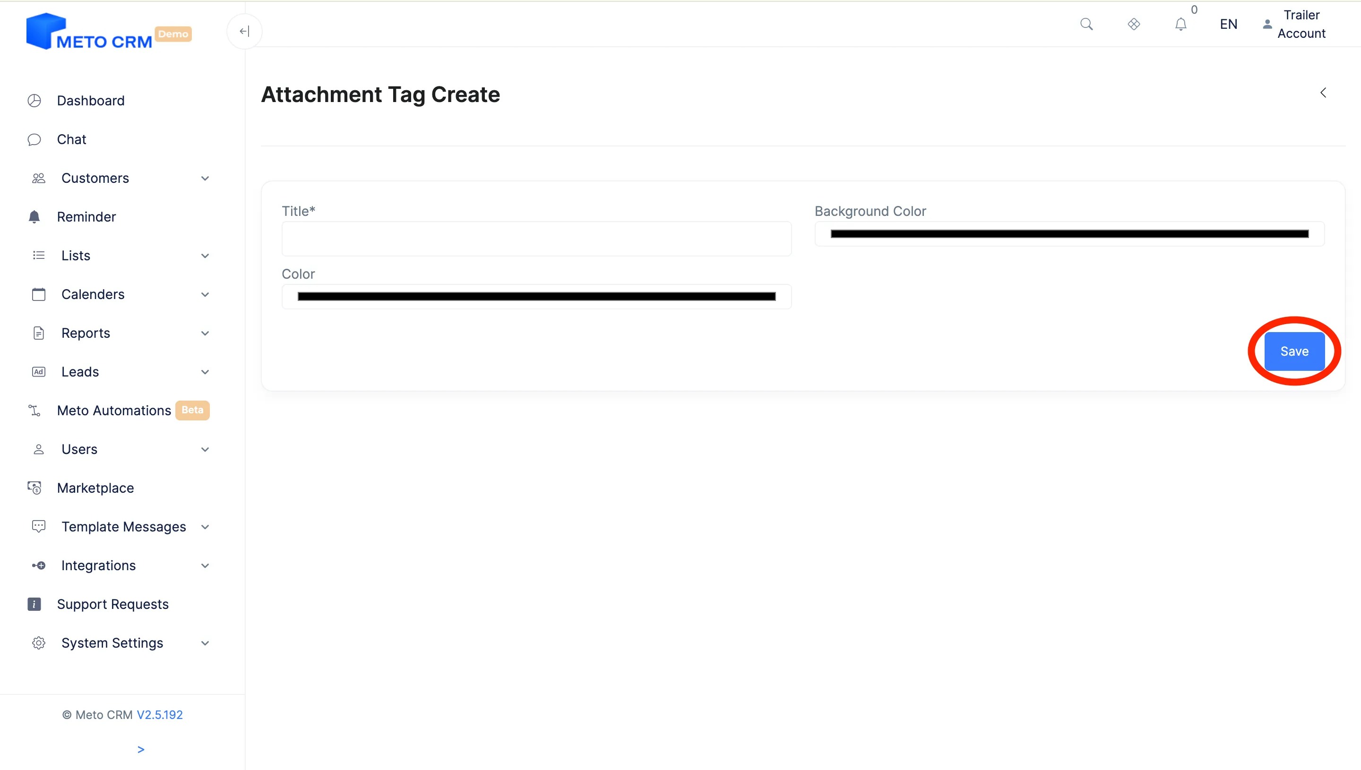The width and height of the screenshot is (1361, 770).
Task: Click the Marketplace icon
Action: [x=34, y=488]
